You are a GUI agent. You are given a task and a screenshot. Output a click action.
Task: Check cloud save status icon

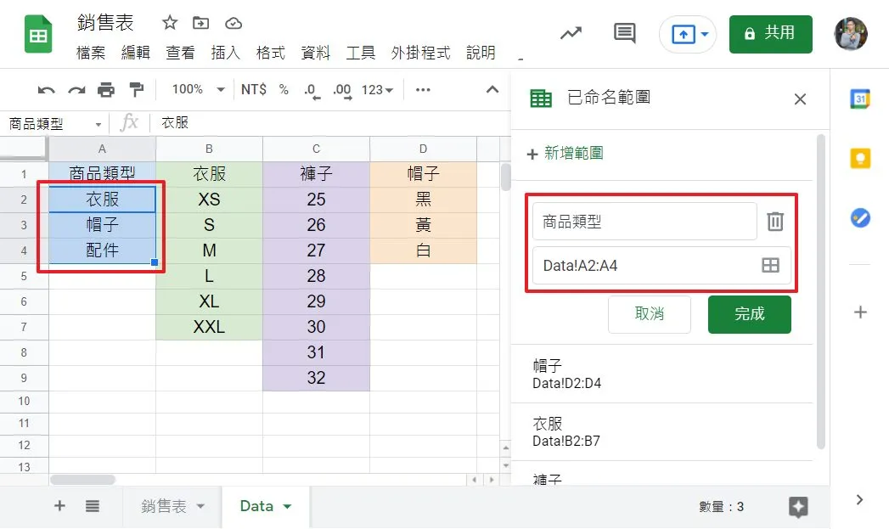[234, 23]
